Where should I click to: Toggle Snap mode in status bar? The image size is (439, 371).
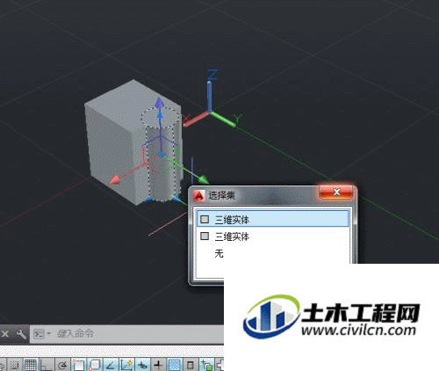[x=14, y=365]
